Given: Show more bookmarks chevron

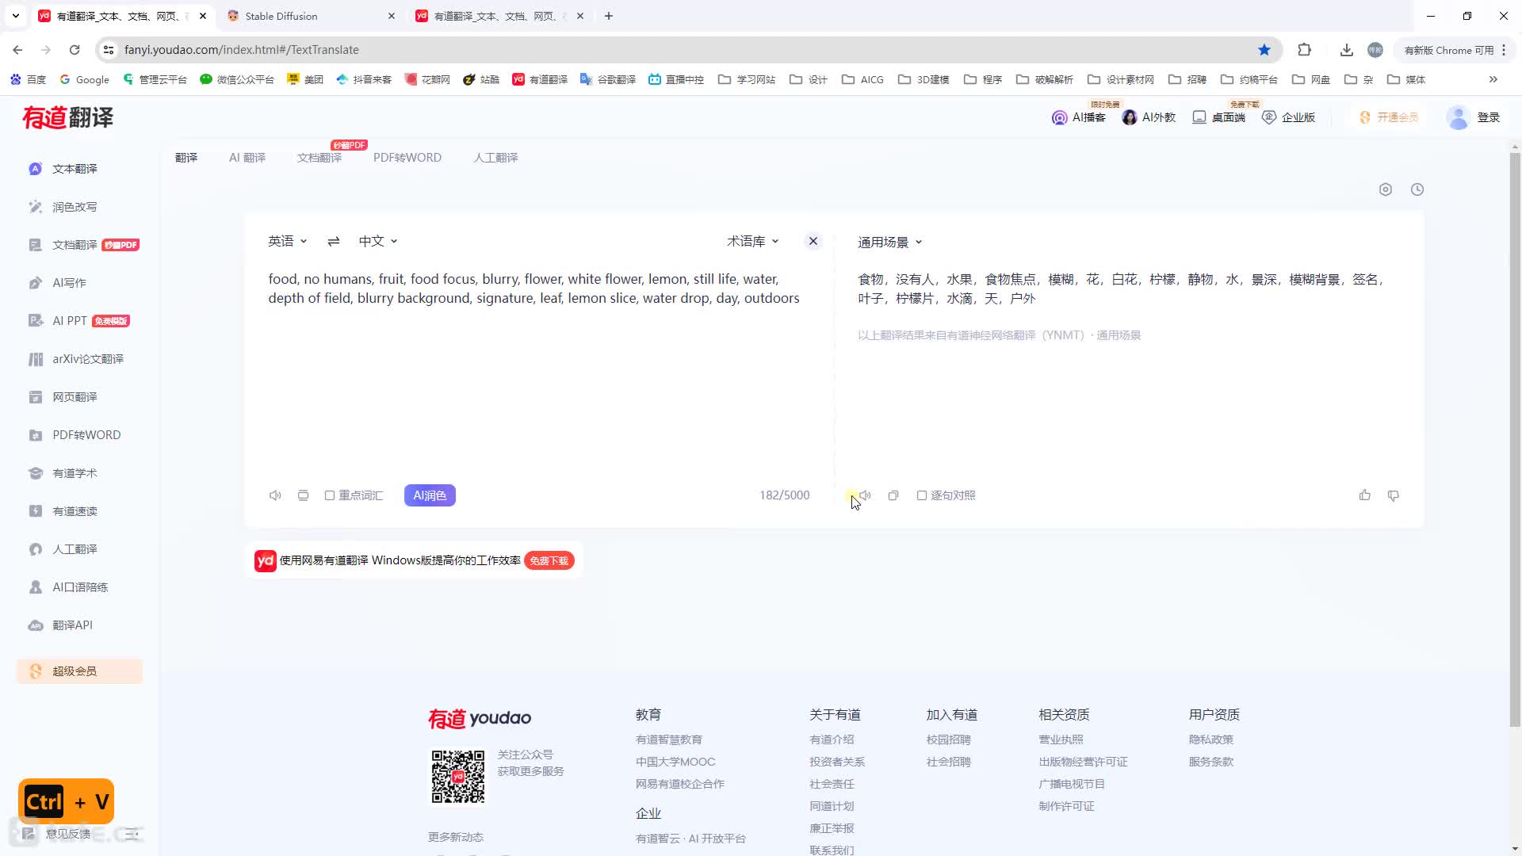Looking at the screenshot, I should click(x=1493, y=79).
